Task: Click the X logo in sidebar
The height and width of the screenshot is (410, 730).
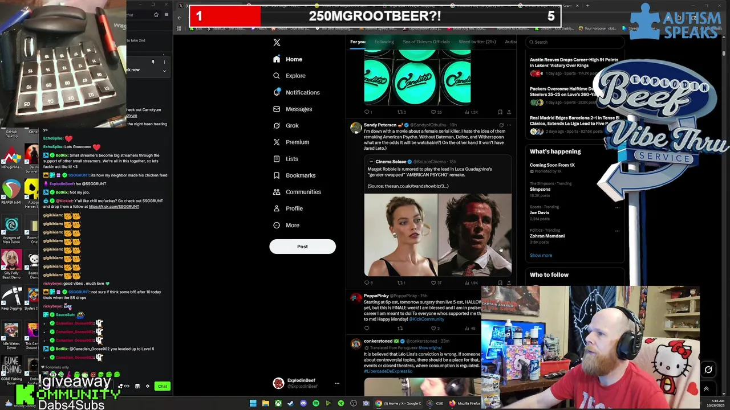Action: tap(277, 43)
